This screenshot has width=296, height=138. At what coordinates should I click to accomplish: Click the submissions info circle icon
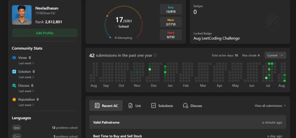[x=155, y=55]
